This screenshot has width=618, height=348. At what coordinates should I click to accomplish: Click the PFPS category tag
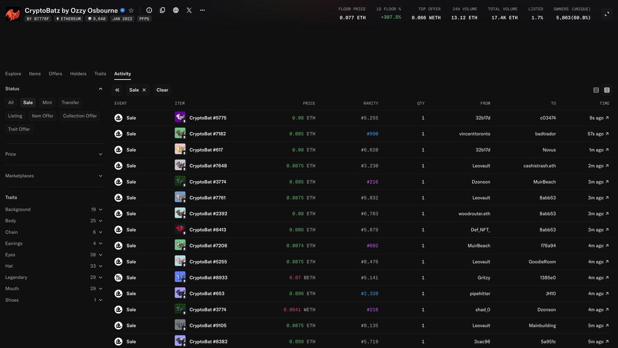(144, 19)
